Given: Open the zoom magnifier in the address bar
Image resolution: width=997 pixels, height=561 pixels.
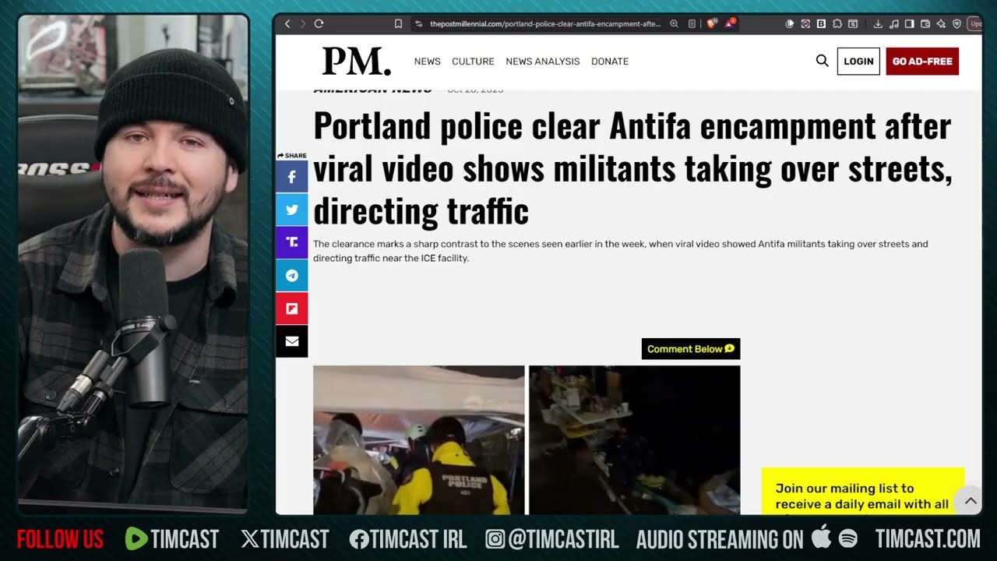Looking at the screenshot, I should pos(674,24).
